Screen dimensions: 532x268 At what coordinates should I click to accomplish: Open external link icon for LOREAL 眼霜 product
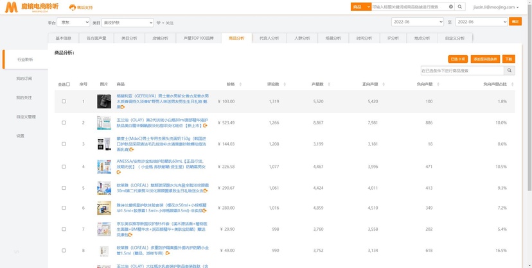point(206,191)
